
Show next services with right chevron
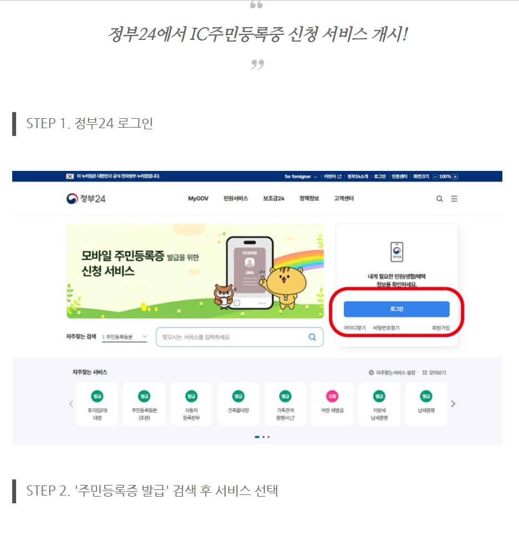[453, 404]
